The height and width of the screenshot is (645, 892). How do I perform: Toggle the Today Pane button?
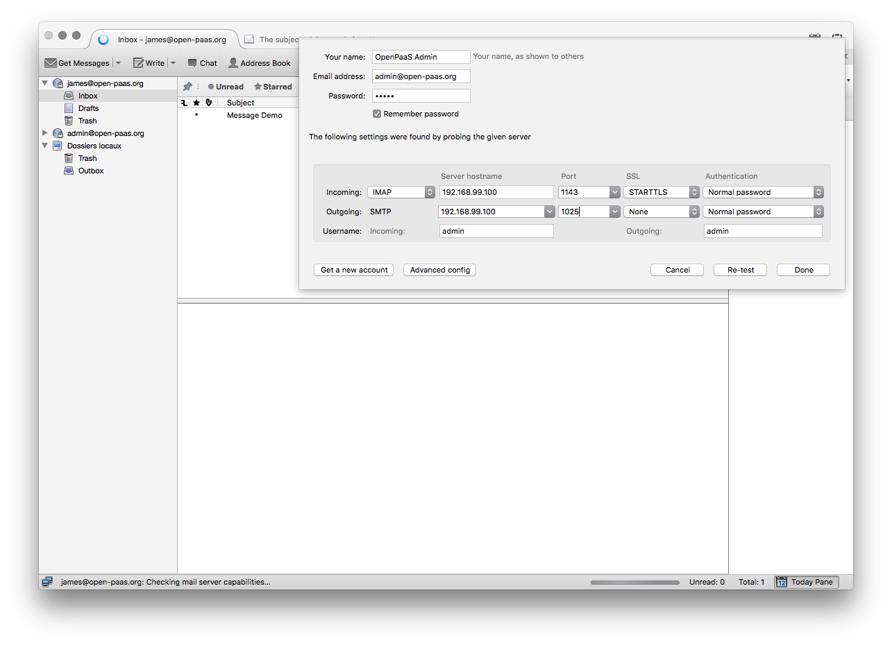pyautogui.click(x=805, y=582)
